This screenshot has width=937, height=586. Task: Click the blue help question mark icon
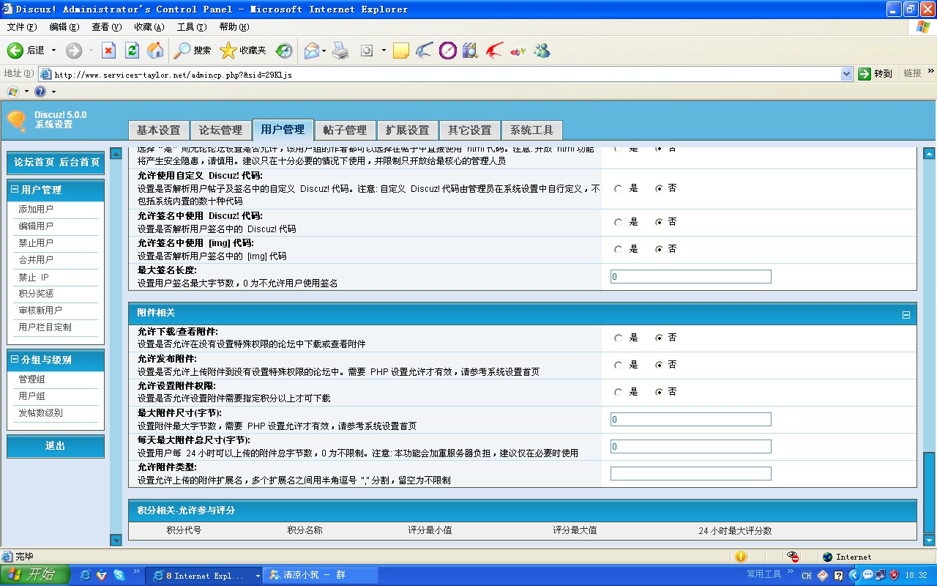click(x=40, y=92)
